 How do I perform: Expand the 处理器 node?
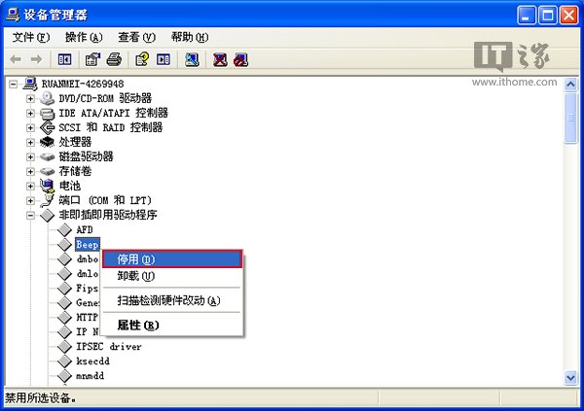pos(30,142)
